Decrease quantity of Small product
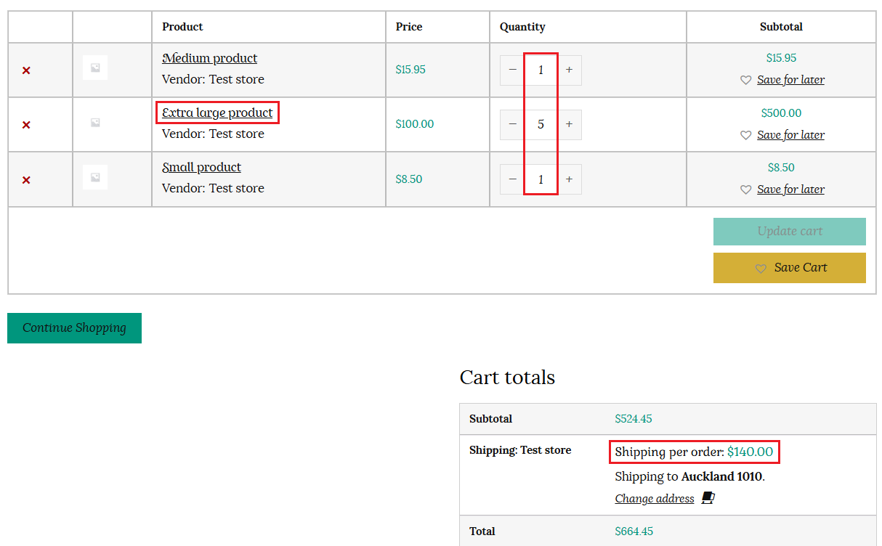This screenshot has width=882, height=546. 512,179
